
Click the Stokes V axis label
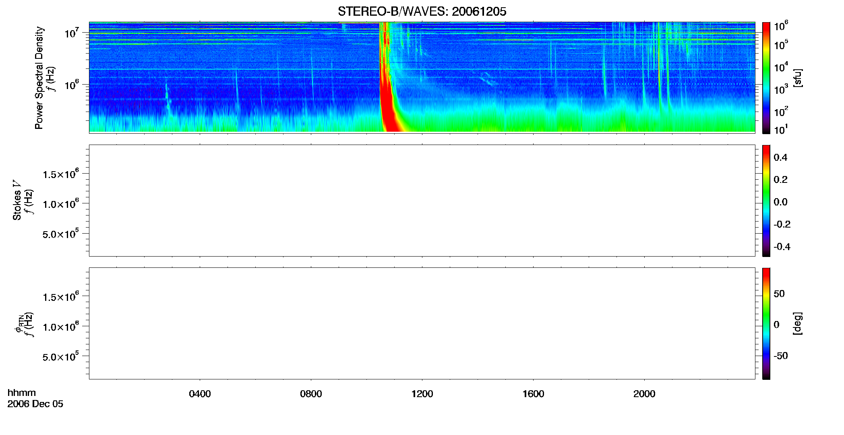[x=17, y=200]
